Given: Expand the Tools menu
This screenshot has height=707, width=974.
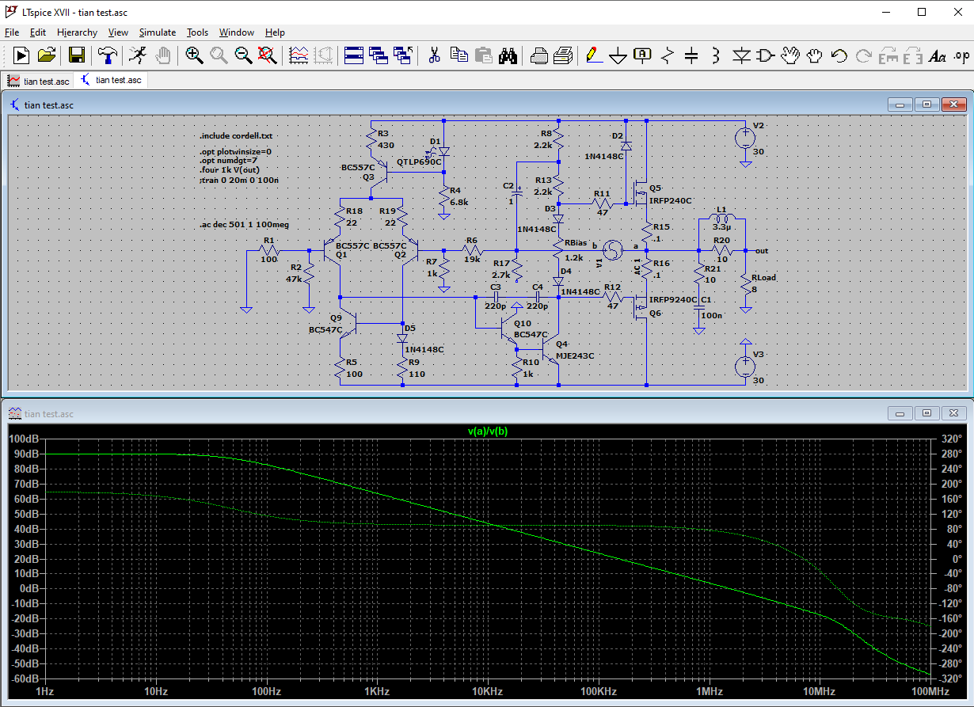Looking at the screenshot, I should coord(197,32).
